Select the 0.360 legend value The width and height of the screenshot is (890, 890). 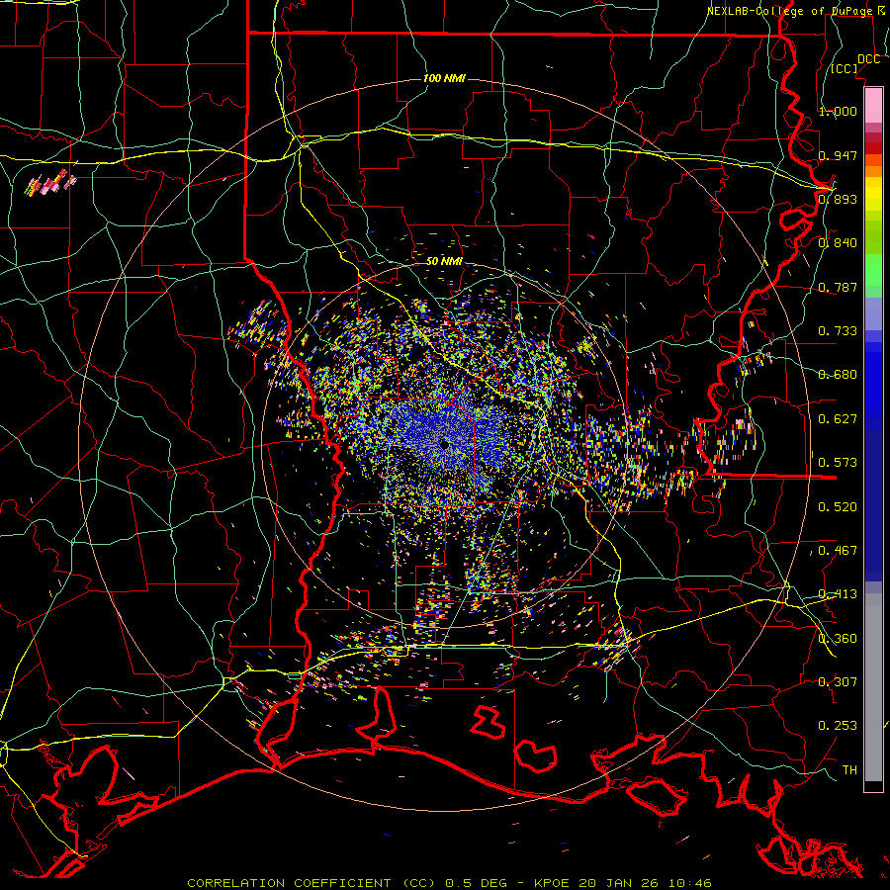(838, 639)
